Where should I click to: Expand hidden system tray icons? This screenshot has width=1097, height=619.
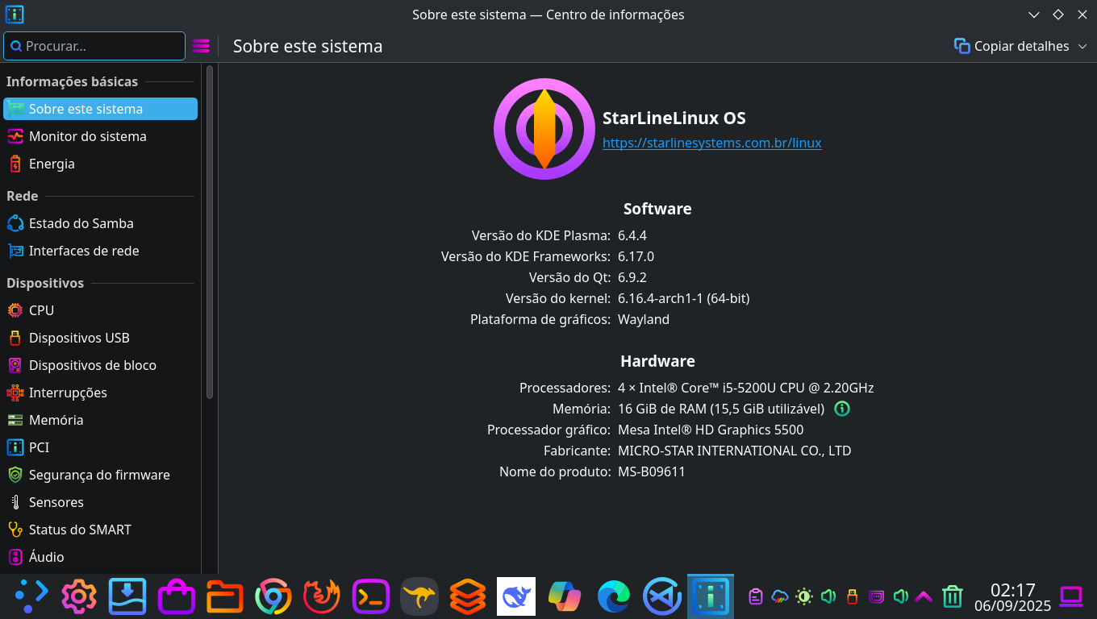click(923, 596)
